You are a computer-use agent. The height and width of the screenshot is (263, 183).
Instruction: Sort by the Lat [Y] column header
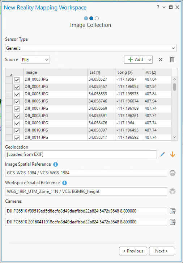click(101, 72)
